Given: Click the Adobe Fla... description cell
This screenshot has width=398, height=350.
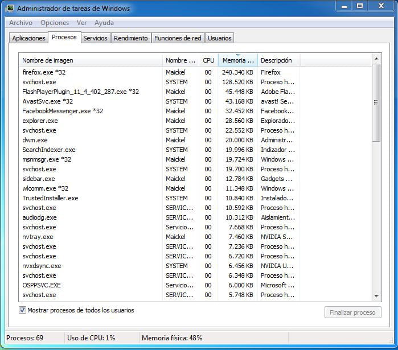Looking at the screenshot, I should [278, 92].
